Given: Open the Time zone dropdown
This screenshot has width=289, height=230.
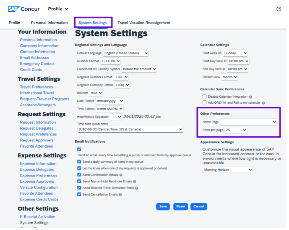Looking at the screenshot, I should click(x=130, y=129).
